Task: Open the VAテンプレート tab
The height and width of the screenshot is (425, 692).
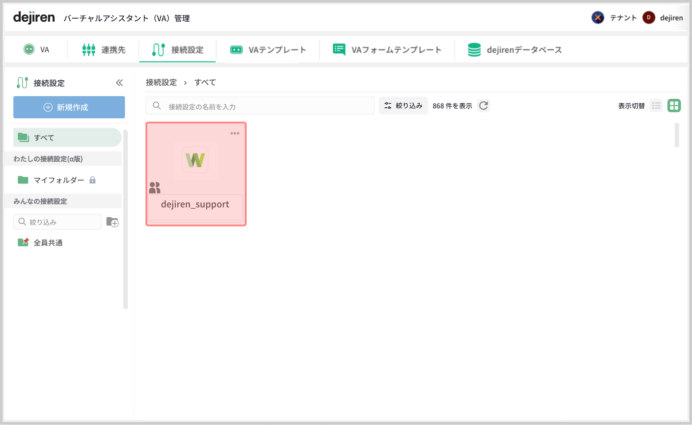Action: [x=268, y=50]
